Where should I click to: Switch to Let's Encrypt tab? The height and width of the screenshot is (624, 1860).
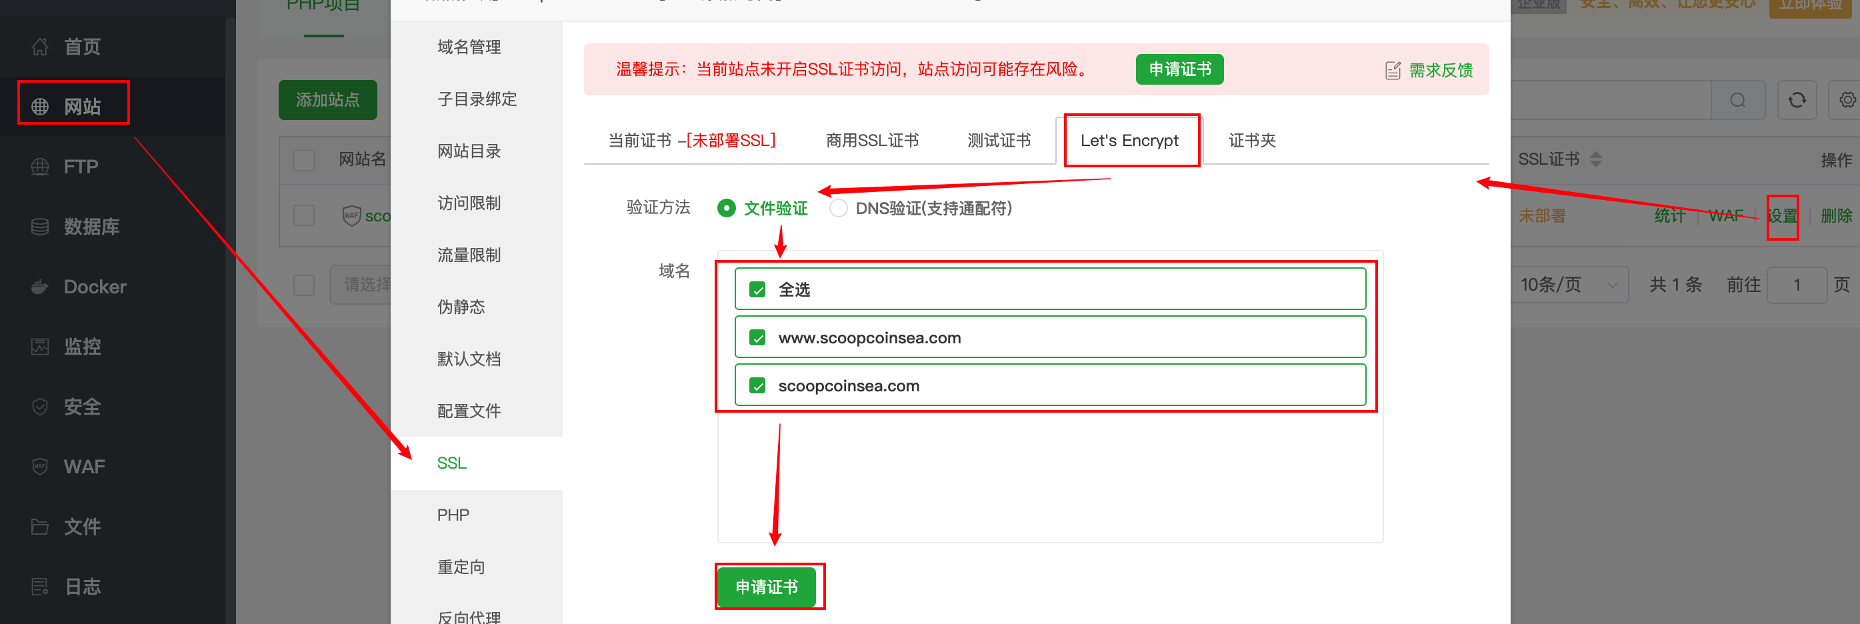tap(1129, 140)
